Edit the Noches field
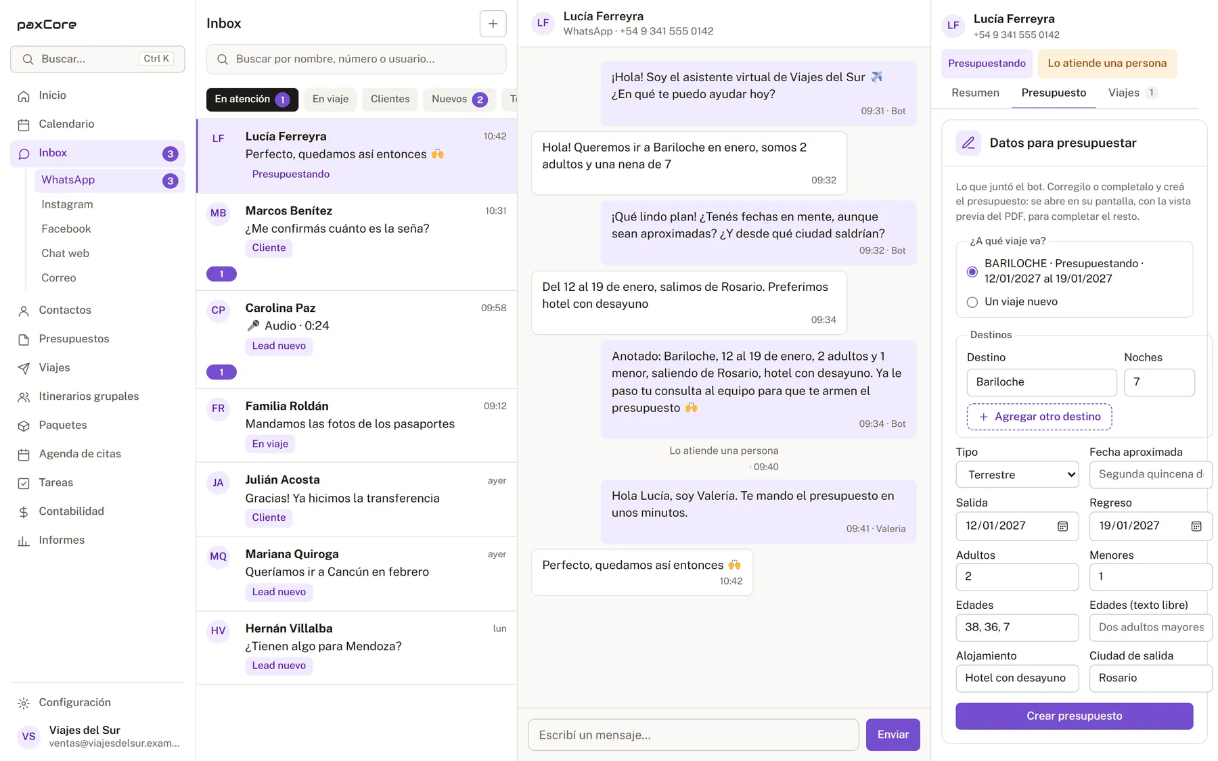 click(1159, 382)
